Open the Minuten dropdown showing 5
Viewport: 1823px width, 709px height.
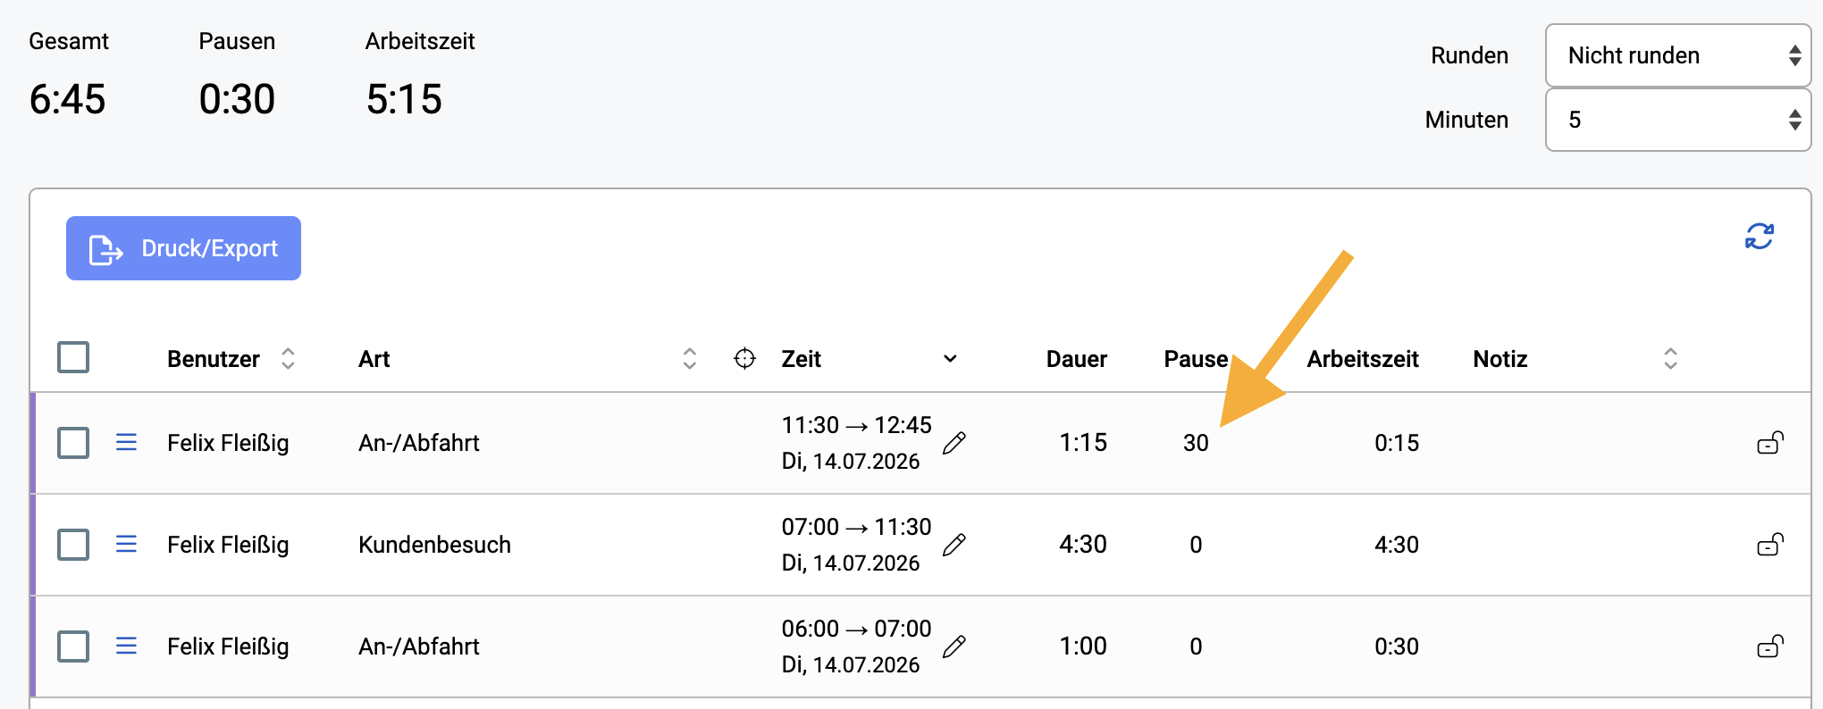point(1678,120)
